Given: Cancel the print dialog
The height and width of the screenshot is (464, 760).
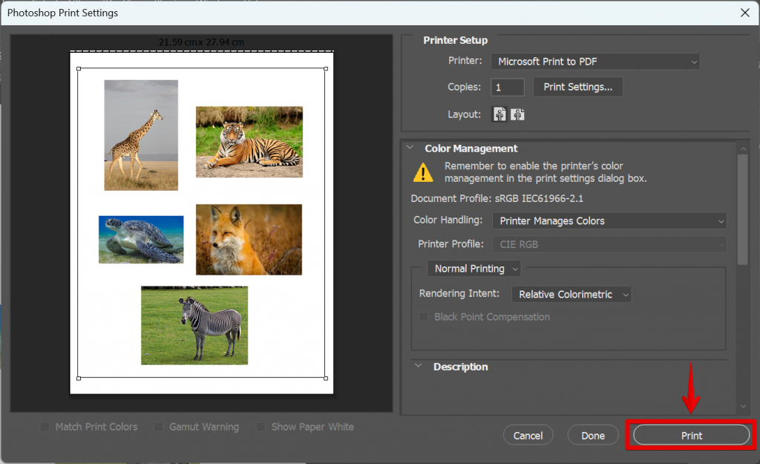Looking at the screenshot, I should [x=528, y=435].
